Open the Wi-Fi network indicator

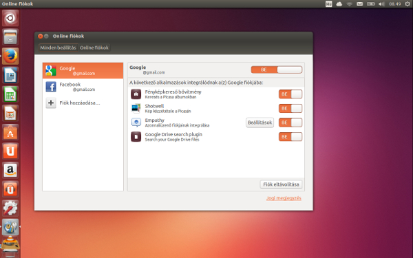(349, 4)
